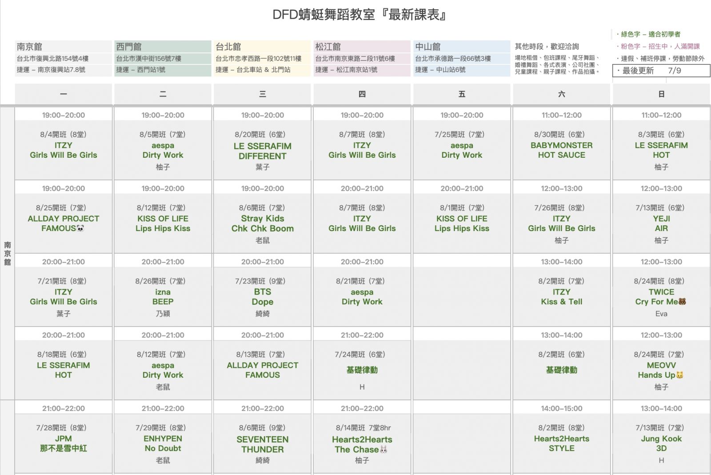Click the 二 Tuesday column header

tap(163, 94)
